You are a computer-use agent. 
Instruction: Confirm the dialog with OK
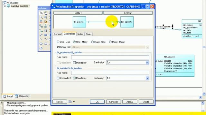point(97,102)
